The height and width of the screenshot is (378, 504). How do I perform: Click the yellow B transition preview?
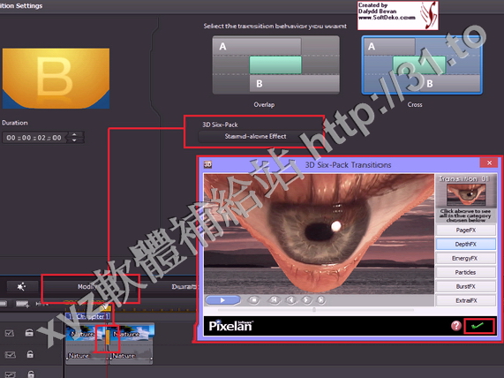56,79
